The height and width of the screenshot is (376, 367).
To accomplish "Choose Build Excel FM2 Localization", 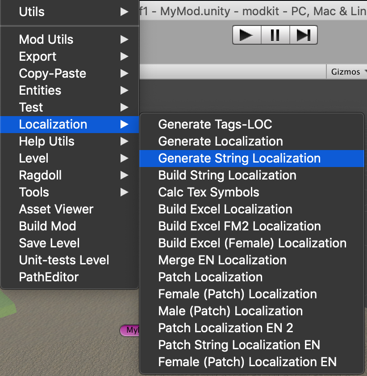I will pyautogui.click(x=239, y=226).
